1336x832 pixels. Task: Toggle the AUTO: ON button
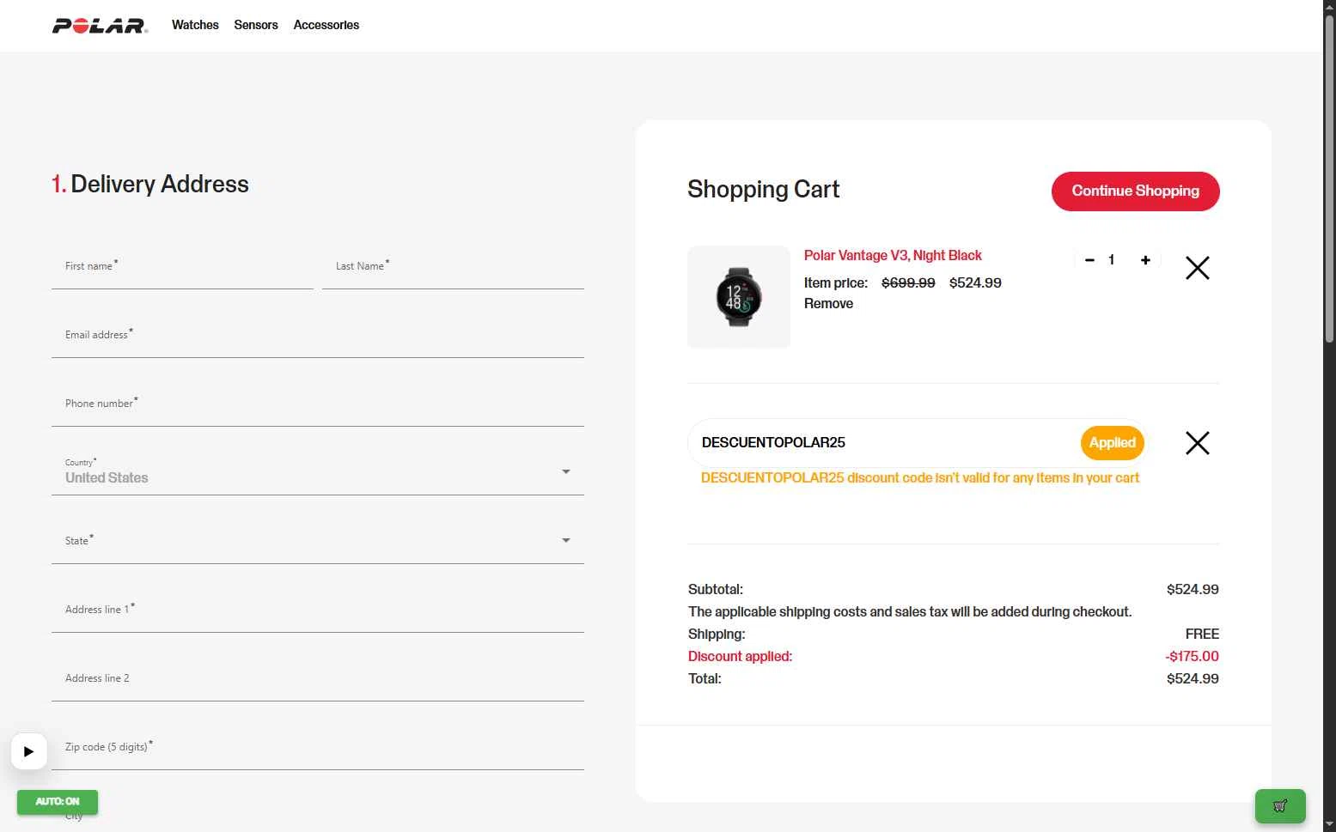click(58, 802)
